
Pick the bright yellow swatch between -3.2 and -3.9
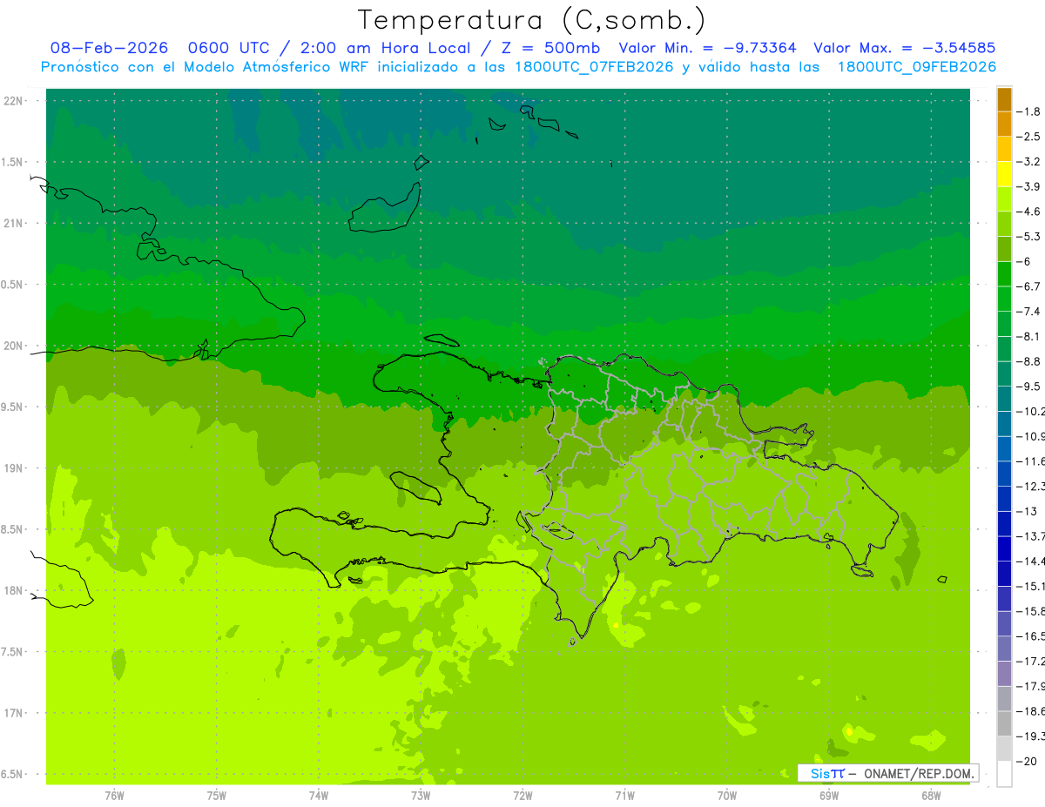click(x=1004, y=174)
